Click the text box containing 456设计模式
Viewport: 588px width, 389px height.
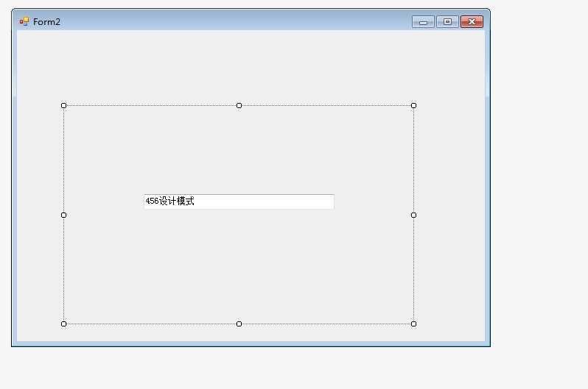pos(239,201)
